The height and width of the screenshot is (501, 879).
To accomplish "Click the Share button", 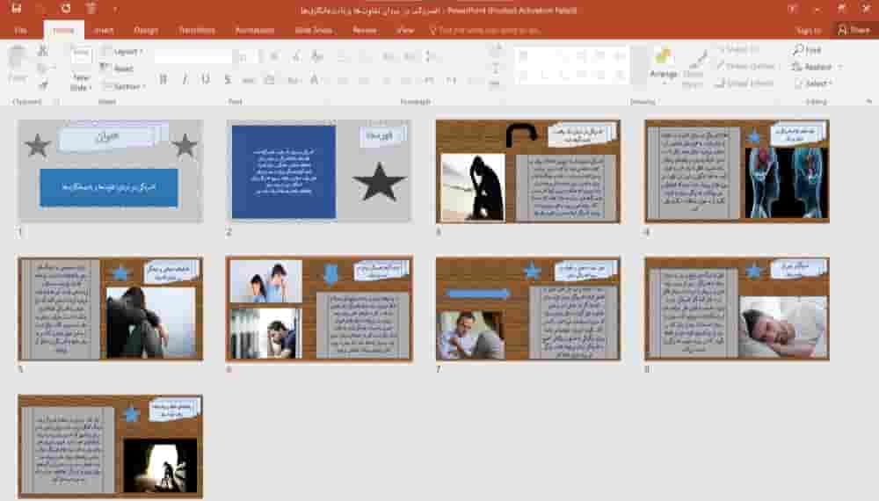I will click(854, 30).
